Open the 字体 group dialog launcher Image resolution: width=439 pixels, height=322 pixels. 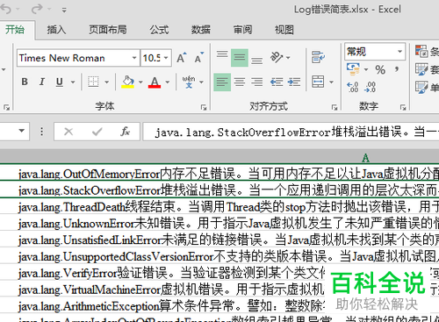[204, 108]
